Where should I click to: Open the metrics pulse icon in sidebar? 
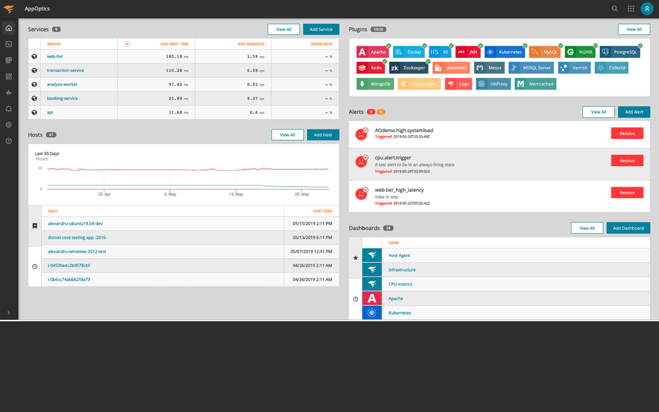coord(8,93)
